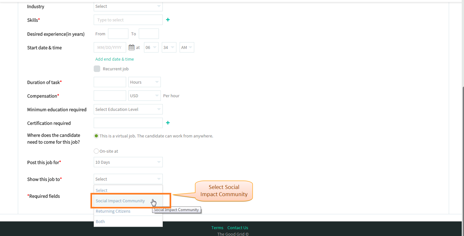Viewport: 464px width, 236px height.
Task: Open the Terms footer link
Action: coord(217,228)
